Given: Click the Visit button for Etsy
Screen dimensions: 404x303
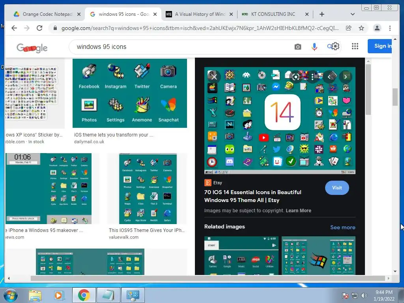Looking at the screenshot, I should (x=337, y=188).
